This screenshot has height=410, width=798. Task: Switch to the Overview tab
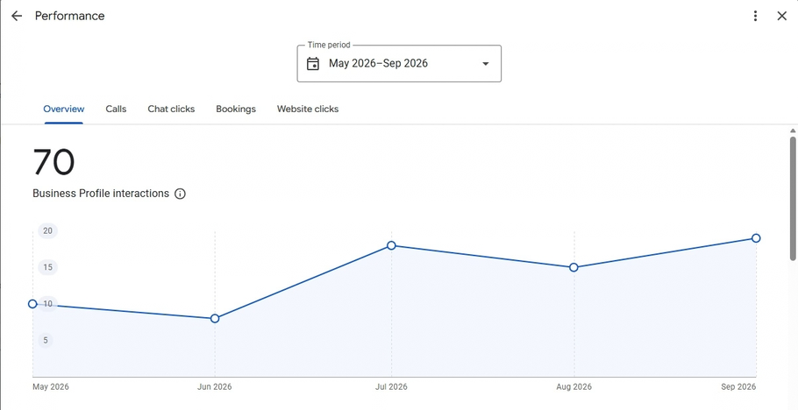coord(64,109)
